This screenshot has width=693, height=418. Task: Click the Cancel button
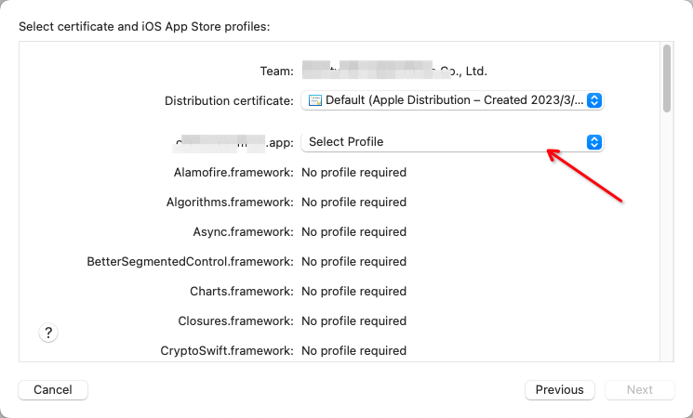(53, 390)
